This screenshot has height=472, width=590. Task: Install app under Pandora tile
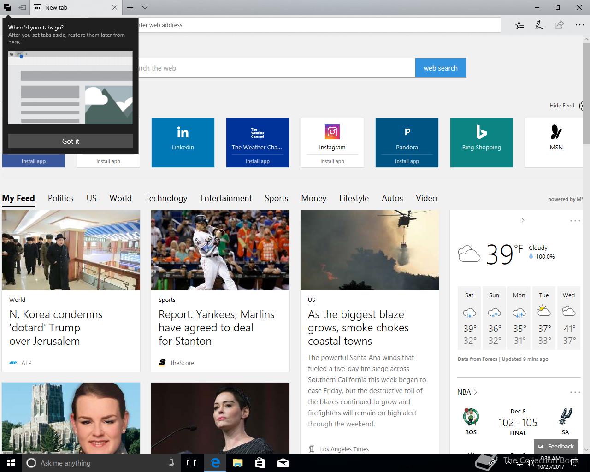(407, 161)
